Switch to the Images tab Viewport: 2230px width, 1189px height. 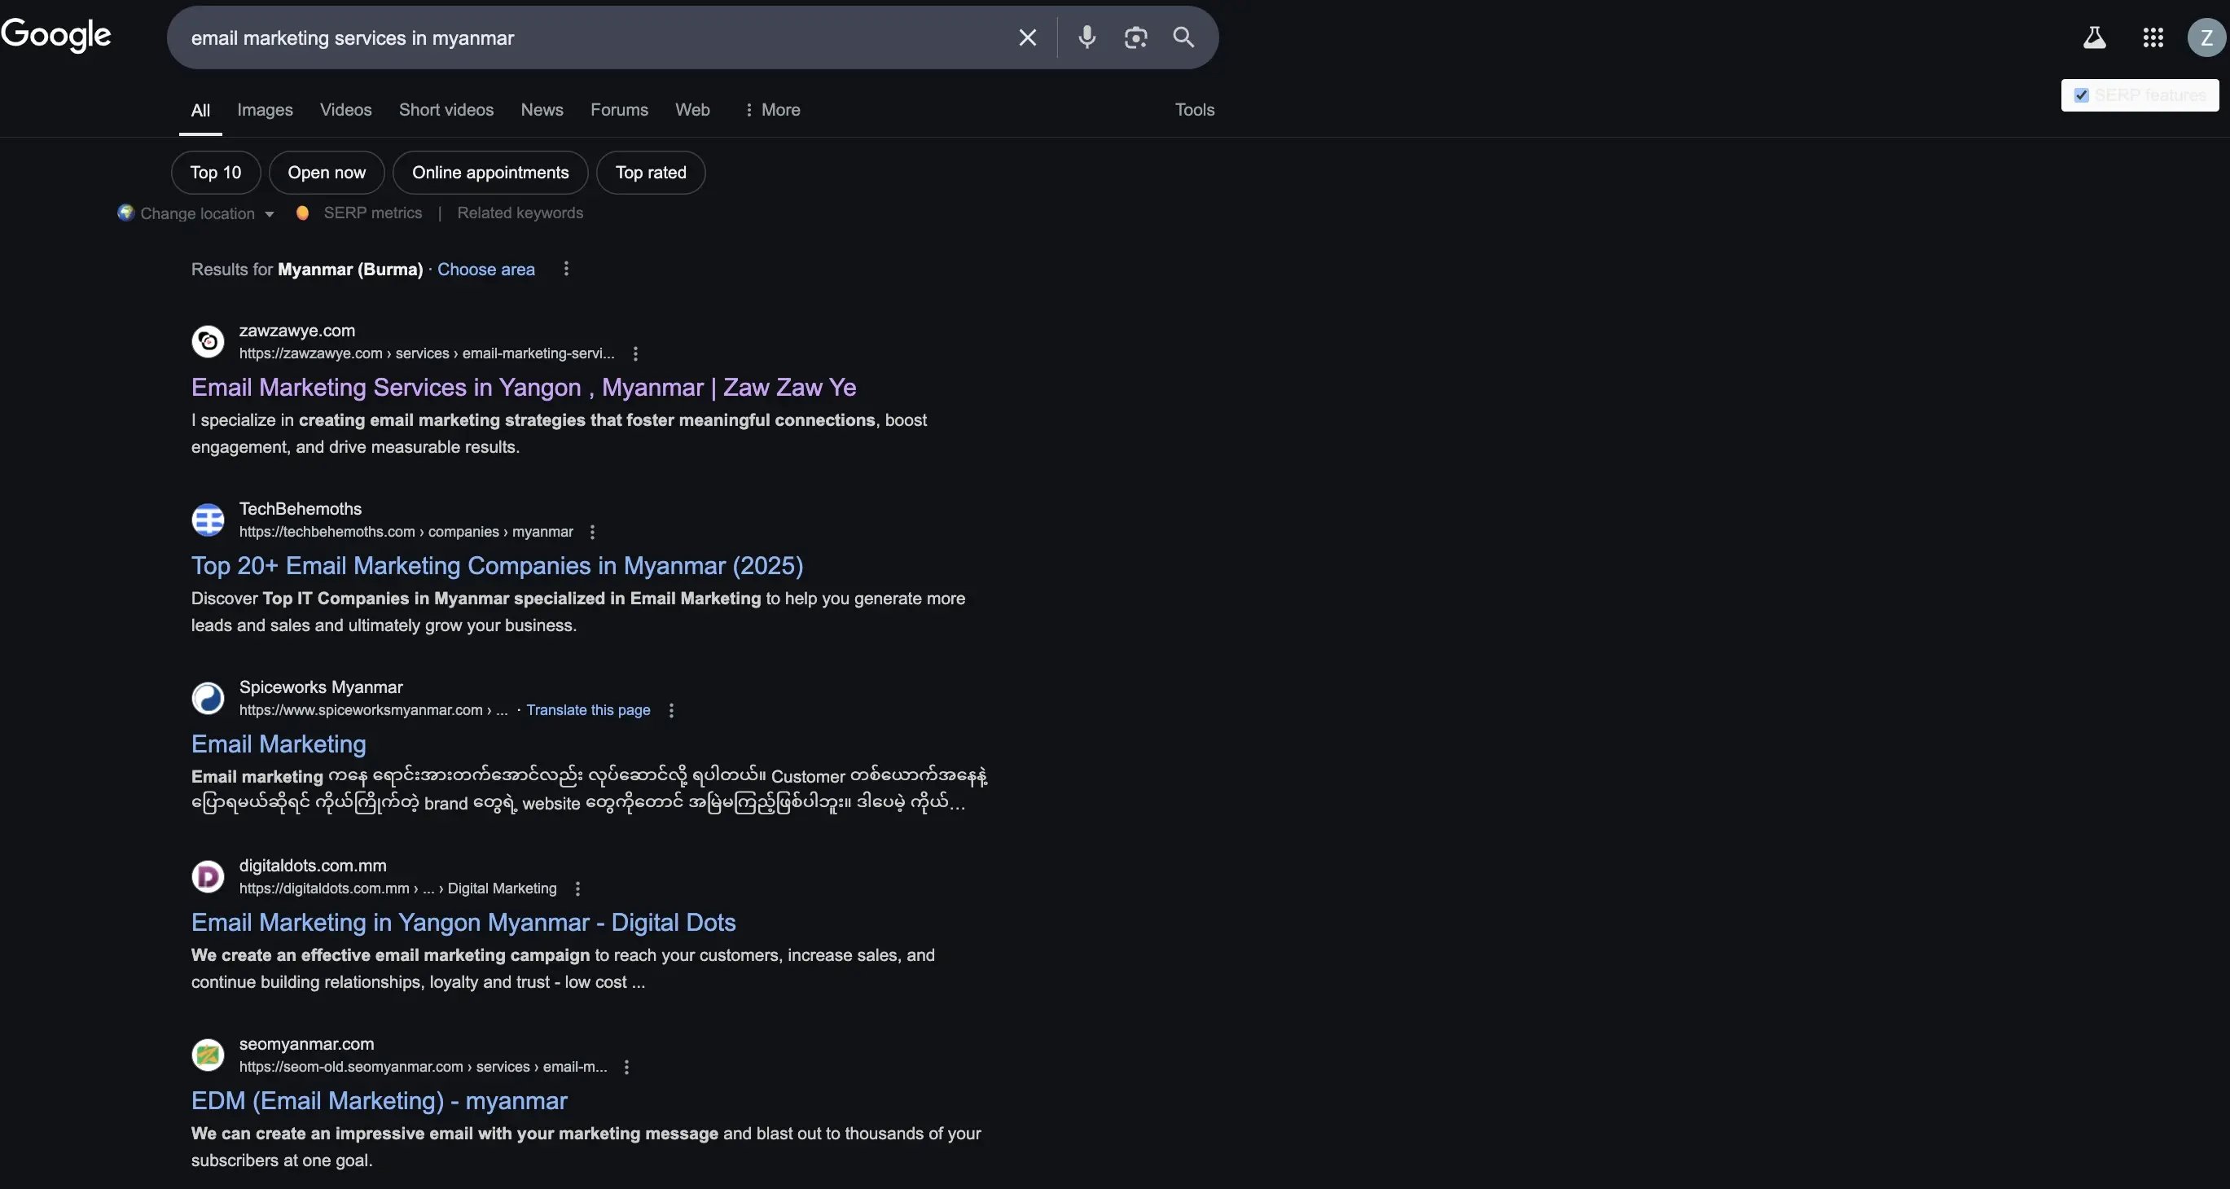click(x=265, y=110)
